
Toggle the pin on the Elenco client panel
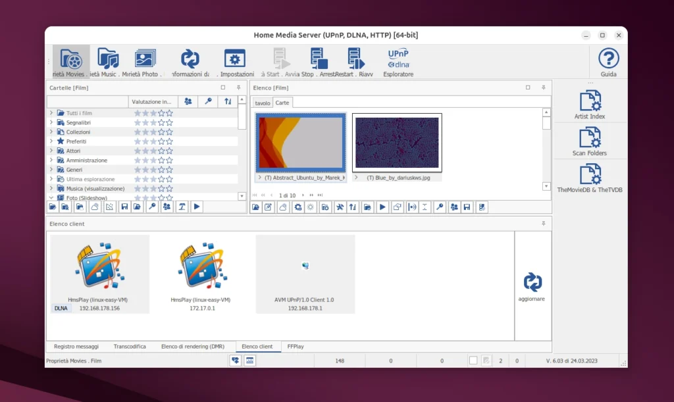point(542,223)
